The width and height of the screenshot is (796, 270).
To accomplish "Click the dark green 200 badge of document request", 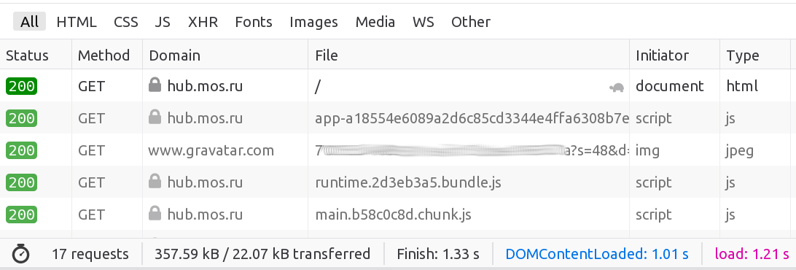I will tap(21, 86).
